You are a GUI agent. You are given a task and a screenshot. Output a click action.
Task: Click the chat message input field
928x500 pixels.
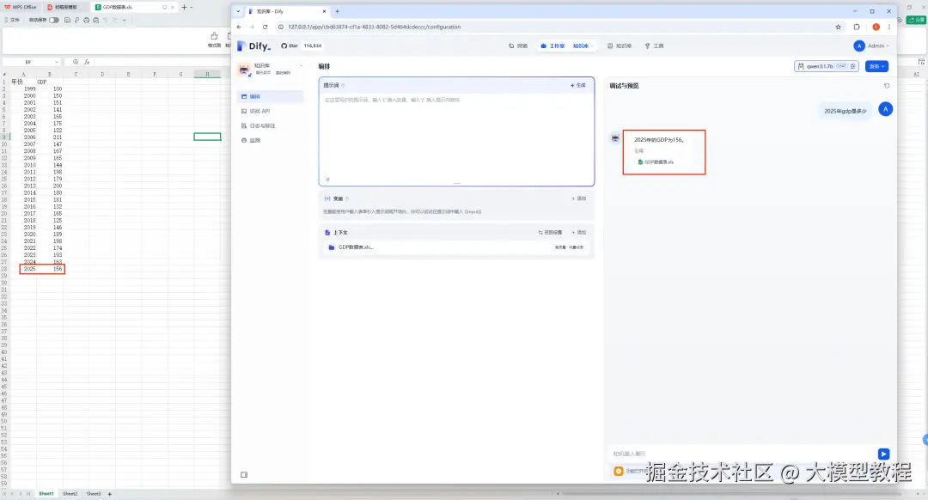point(742,454)
